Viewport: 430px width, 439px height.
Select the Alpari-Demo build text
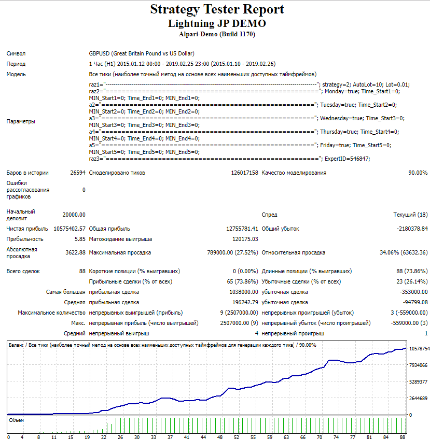[x=217, y=35]
